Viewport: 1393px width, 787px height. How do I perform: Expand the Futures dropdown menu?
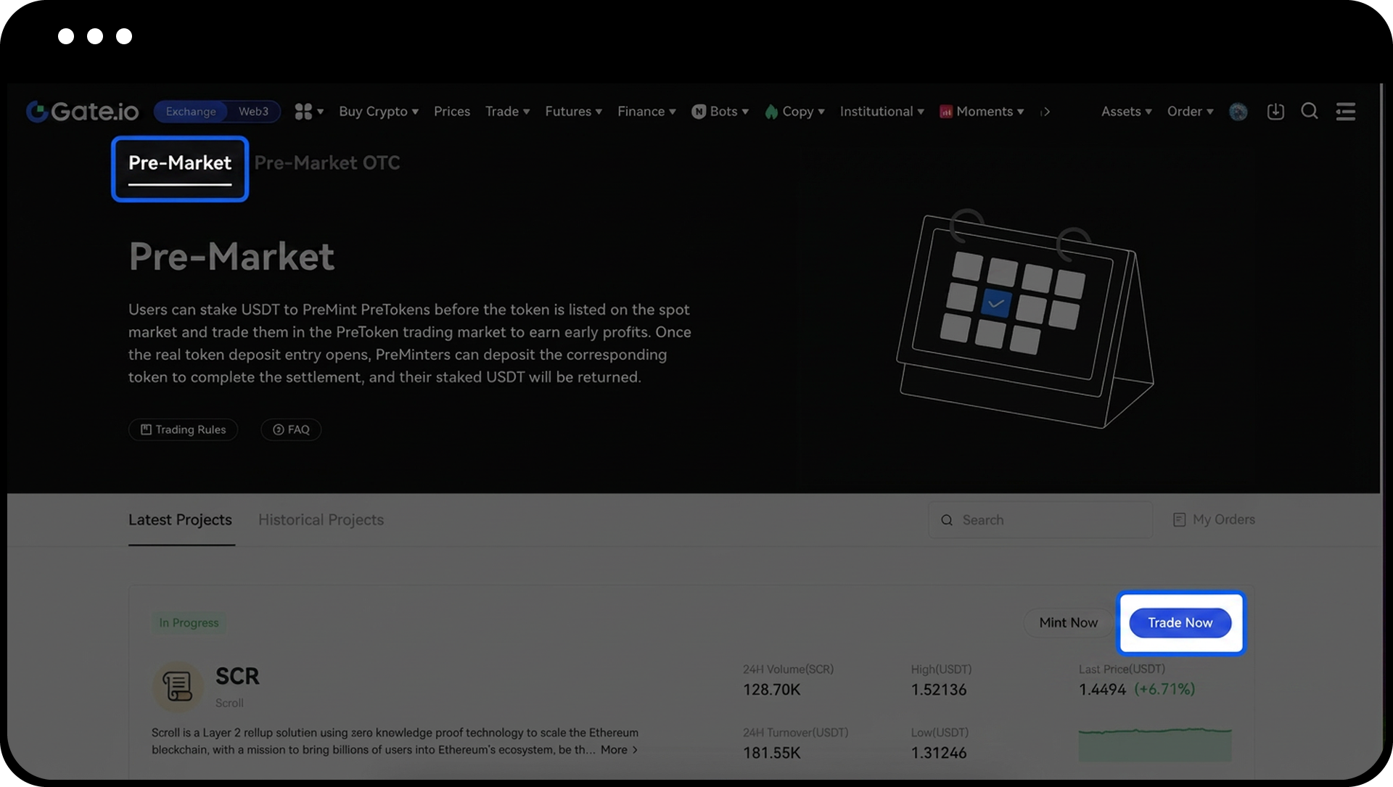pos(573,111)
